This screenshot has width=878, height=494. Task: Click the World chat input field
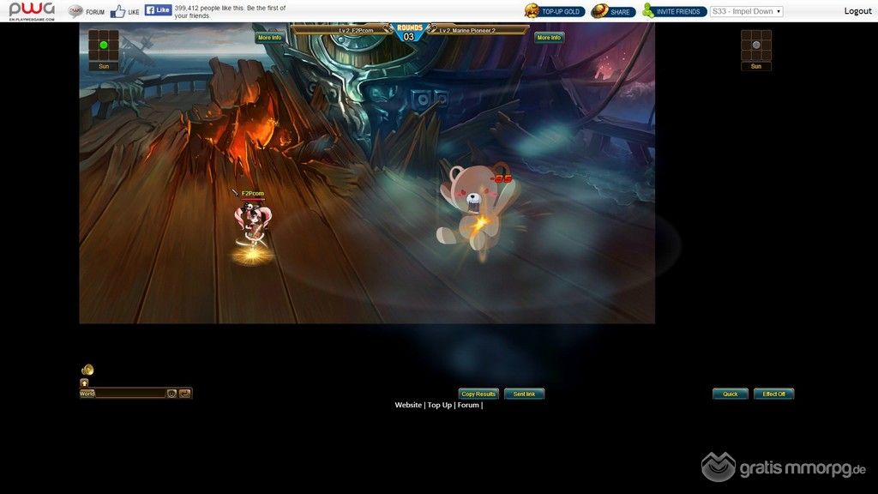[129, 394]
